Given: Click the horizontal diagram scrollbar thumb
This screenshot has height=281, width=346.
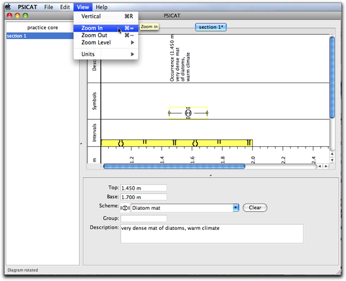Looking at the screenshot, I should (174, 166).
